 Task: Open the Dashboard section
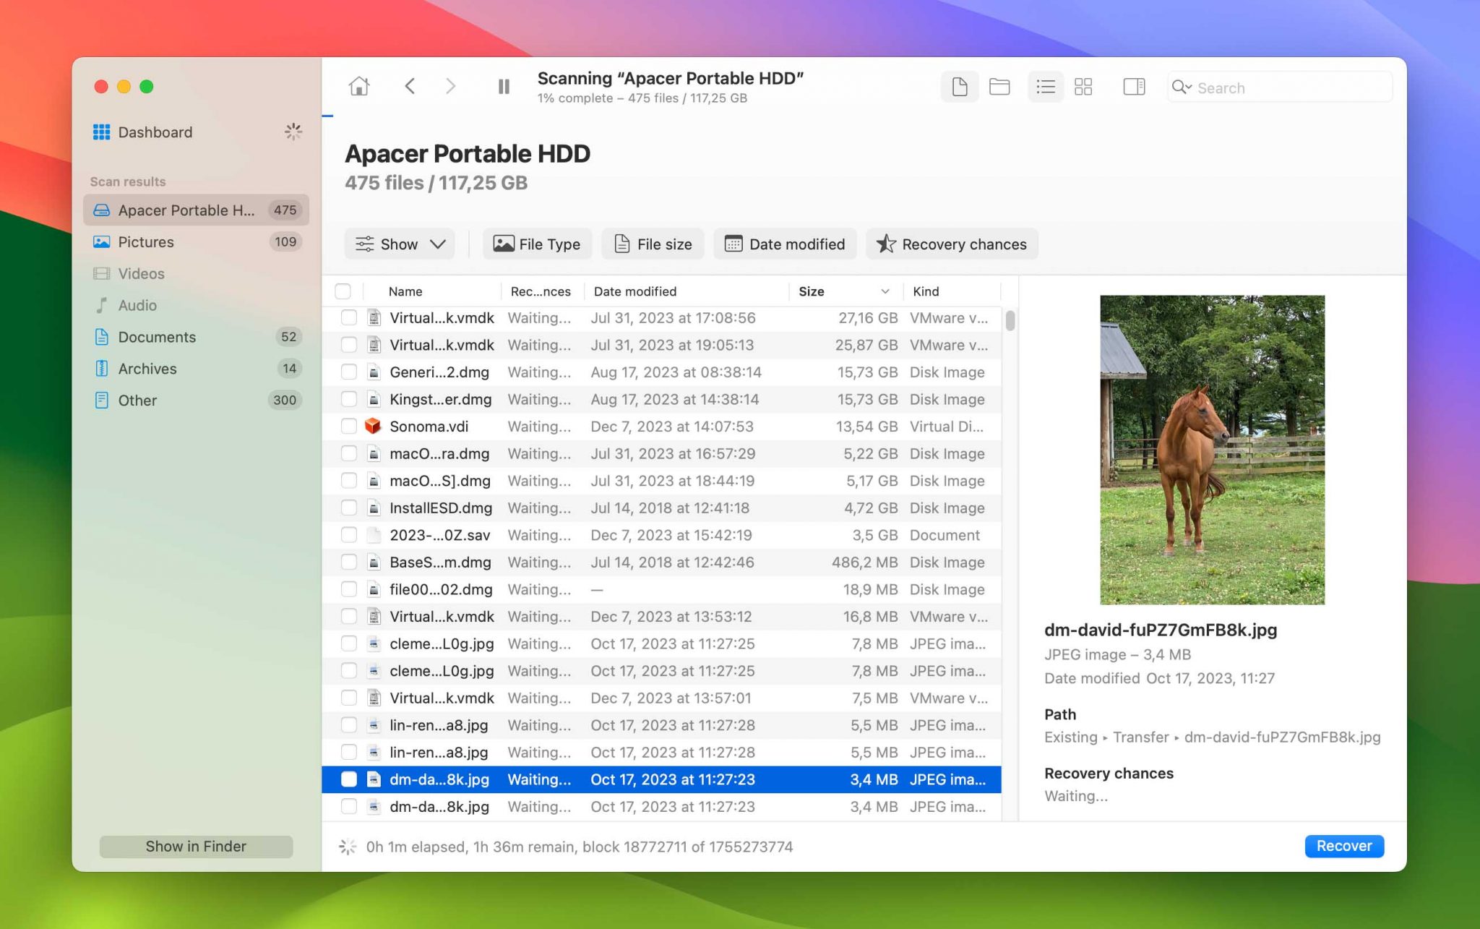click(x=154, y=132)
